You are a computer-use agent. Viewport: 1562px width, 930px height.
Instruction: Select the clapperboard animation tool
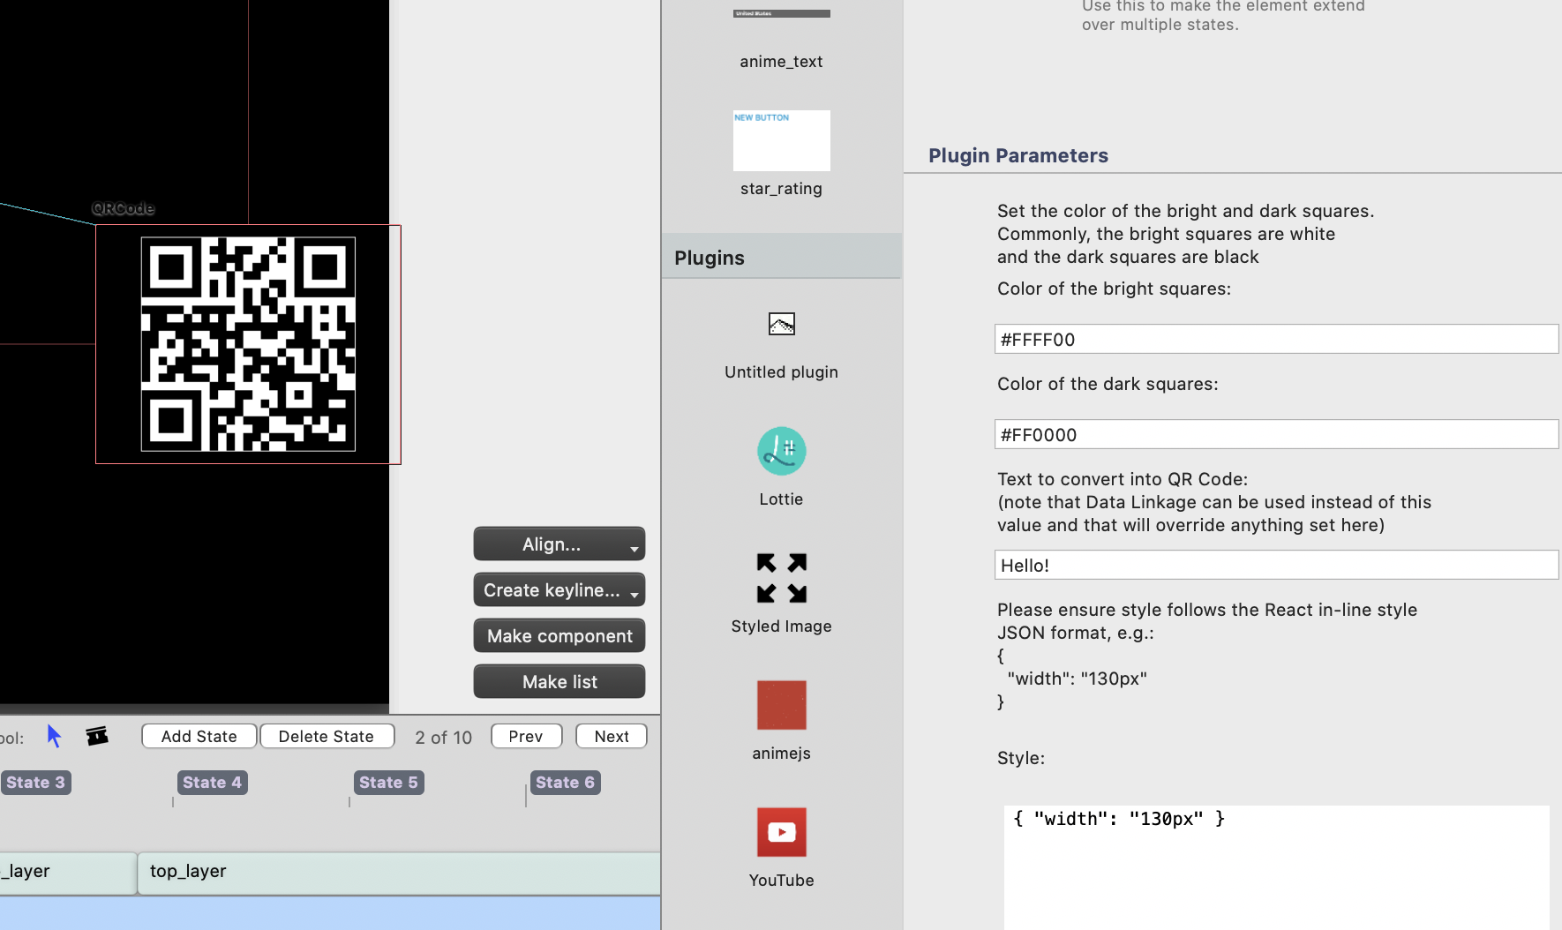(97, 736)
